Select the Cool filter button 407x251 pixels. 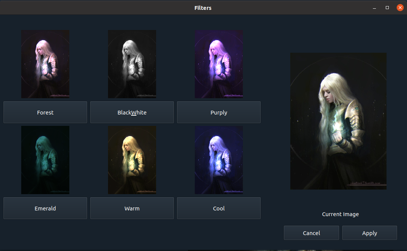(219, 208)
